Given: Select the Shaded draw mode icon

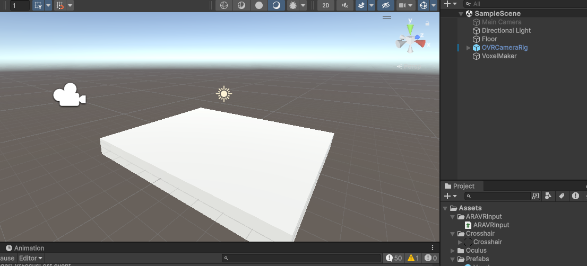Looking at the screenshot, I should (277, 5).
